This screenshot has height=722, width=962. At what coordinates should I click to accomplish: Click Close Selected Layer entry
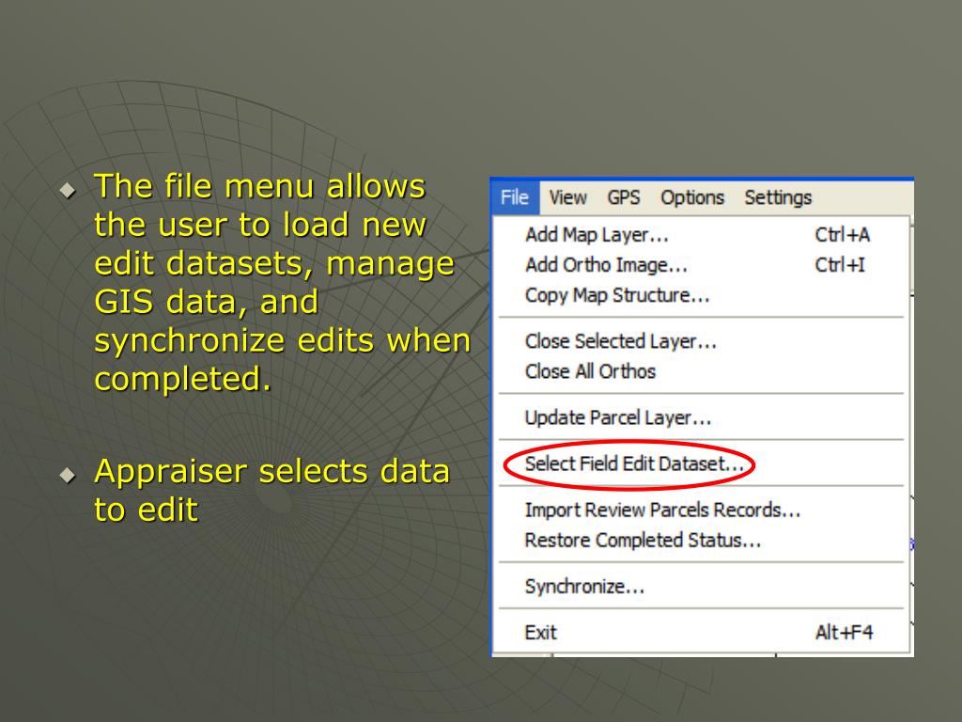coord(701,341)
